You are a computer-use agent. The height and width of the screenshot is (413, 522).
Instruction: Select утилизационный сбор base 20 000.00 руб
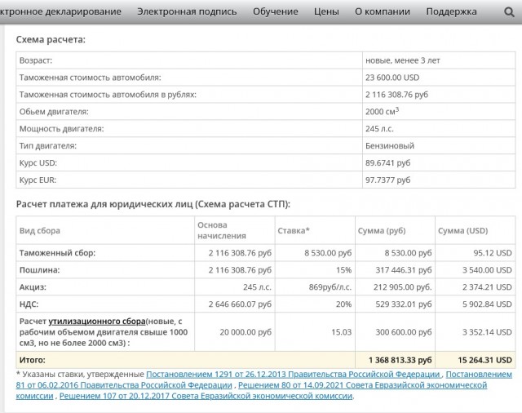coord(246,332)
